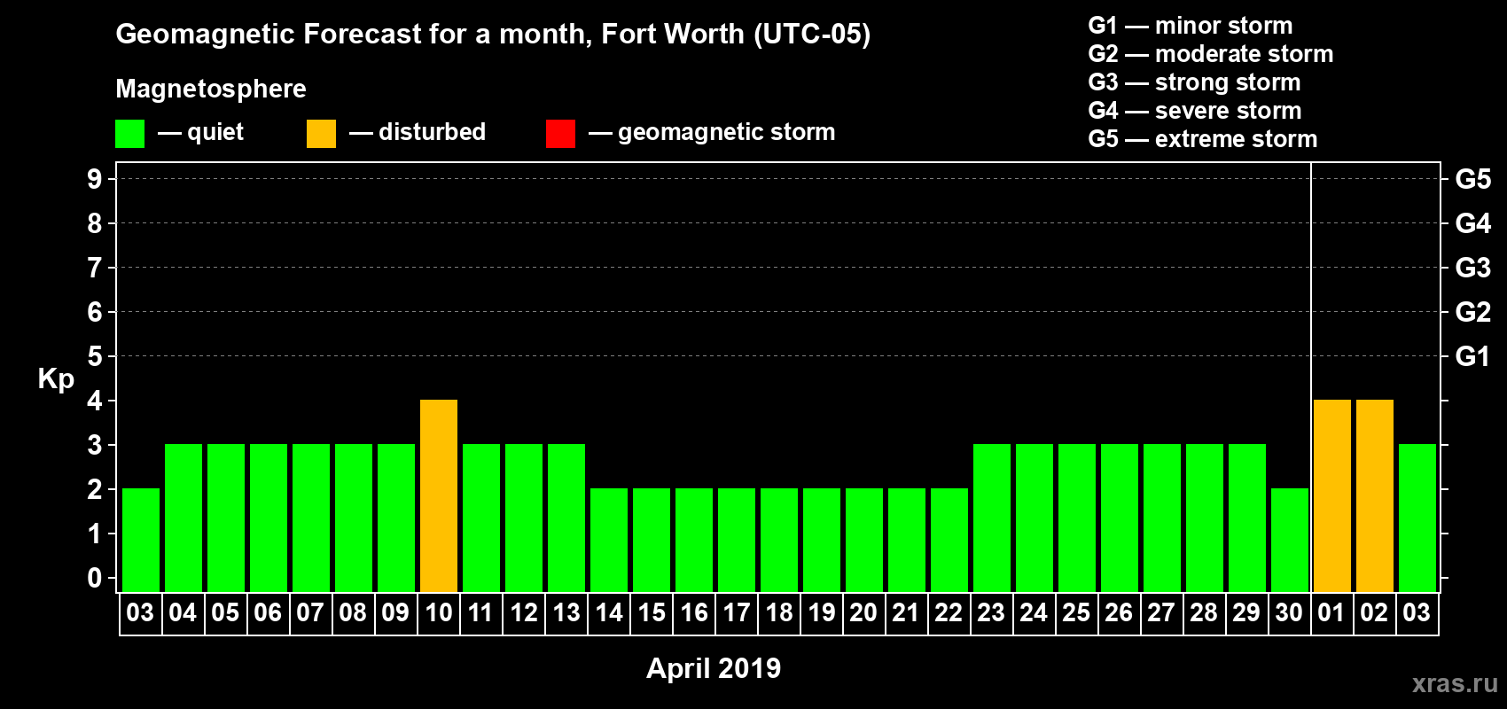
Task: Click the date label 09
Action: (x=395, y=613)
